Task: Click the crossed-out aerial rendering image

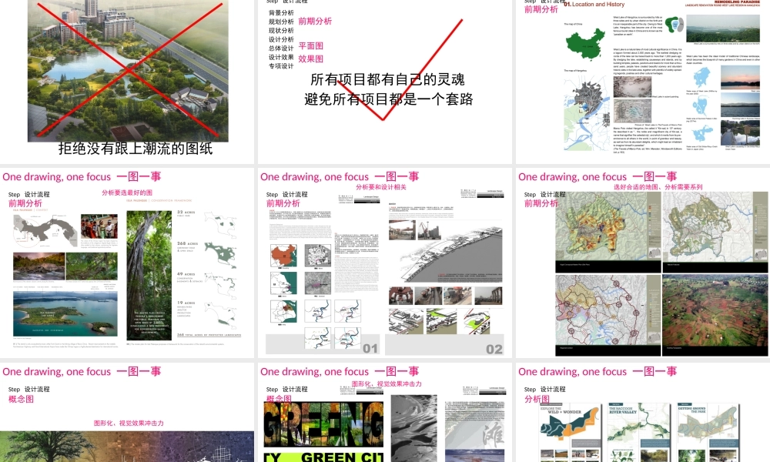Action: click(127, 69)
